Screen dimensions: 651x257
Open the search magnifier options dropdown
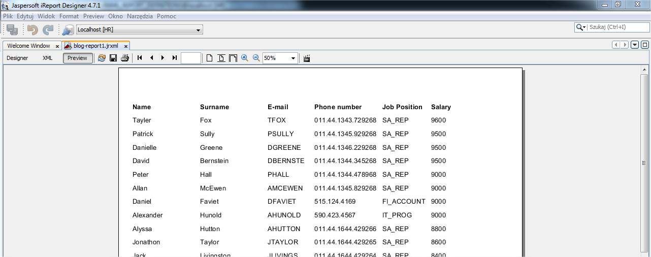coord(581,27)
